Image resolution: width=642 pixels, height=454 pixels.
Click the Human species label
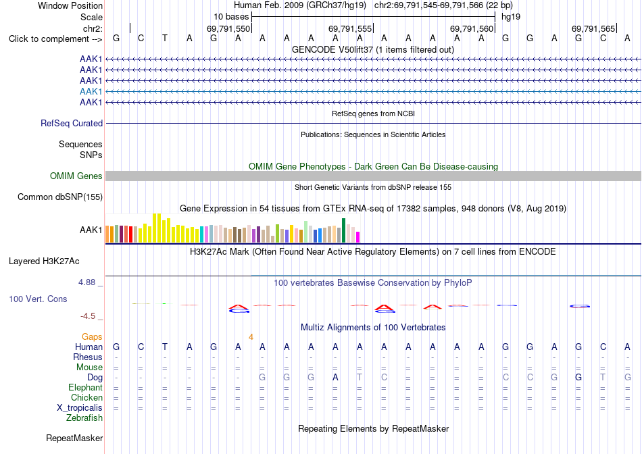point(89,347)
